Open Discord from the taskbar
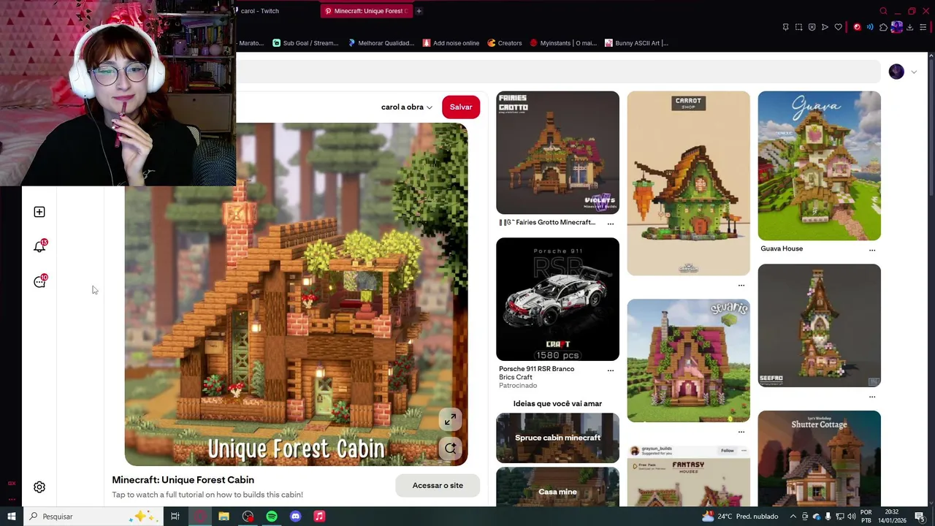The image size is (935, 526). tap(296, 517)
